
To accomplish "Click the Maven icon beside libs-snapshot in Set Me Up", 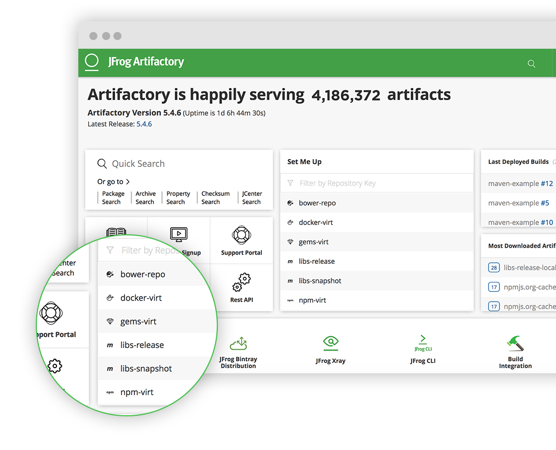I will click(290, 281).
